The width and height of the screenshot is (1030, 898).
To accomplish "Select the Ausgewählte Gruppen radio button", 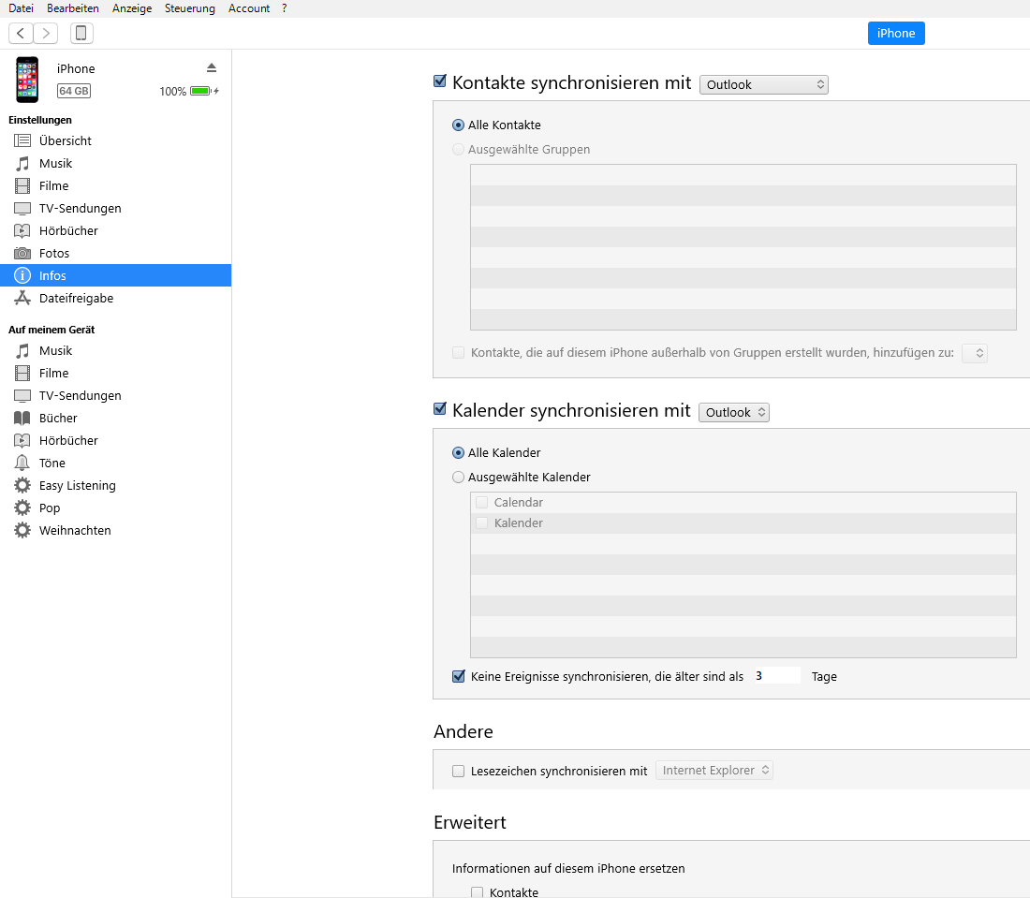I will pos(459,150).
